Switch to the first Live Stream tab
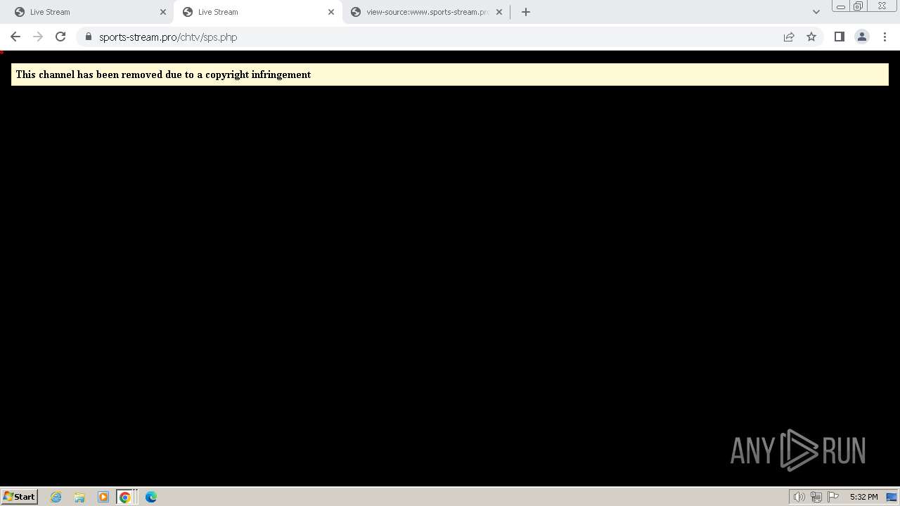The height and width of the screenshot is (506, 900). 86,12
